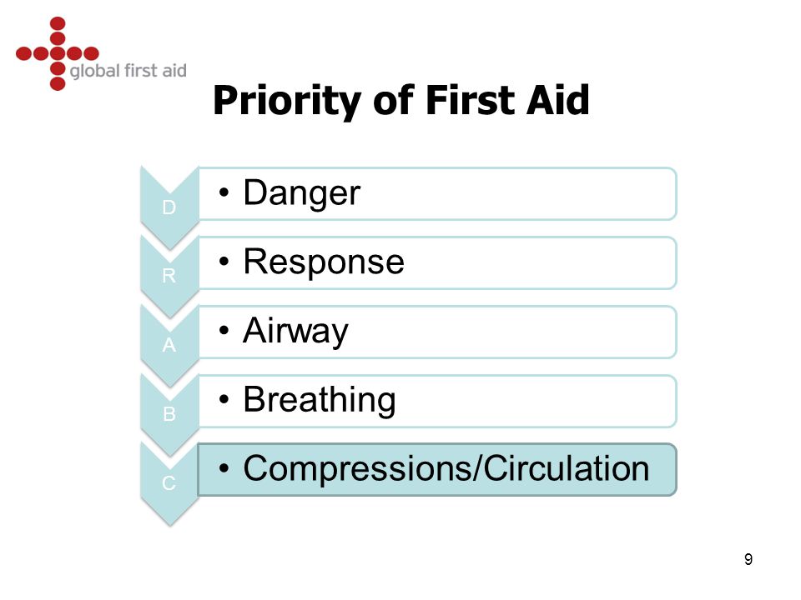
Task: Click the word Breathing
Action: [320, 401]
